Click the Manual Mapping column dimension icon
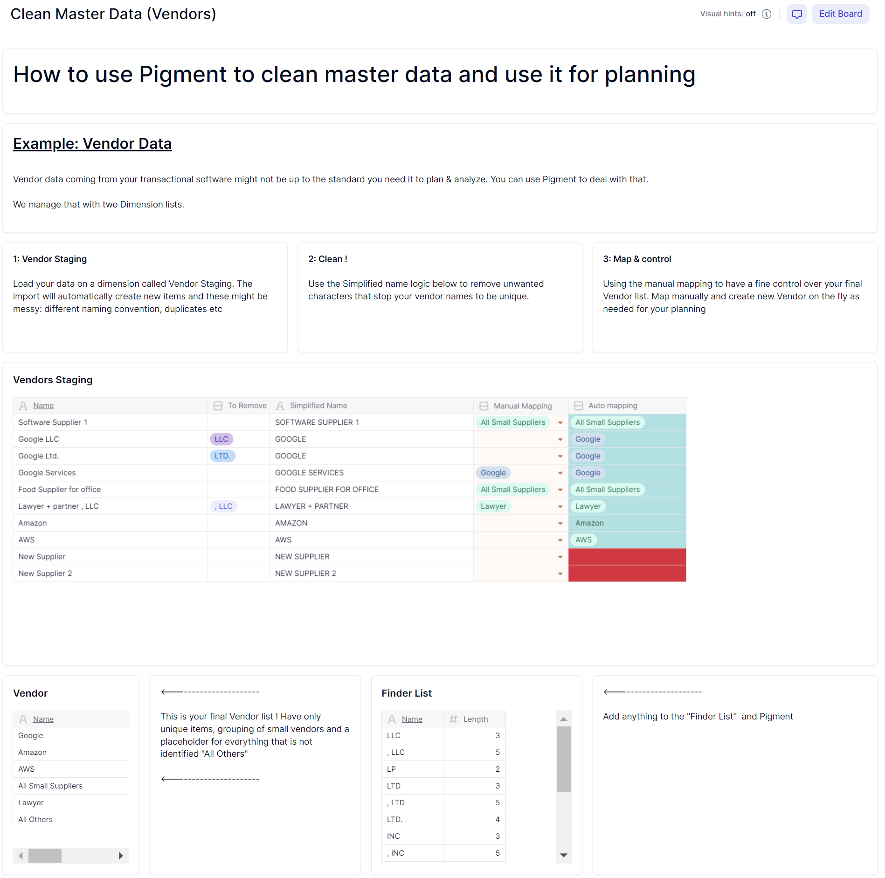The width and height of the screenshot is (885, 878). click(484, 406)
